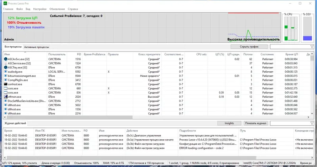Sort by the Пользователь column header
The width and height of the screenshot is (317, 167).
[x=57, y=54]
